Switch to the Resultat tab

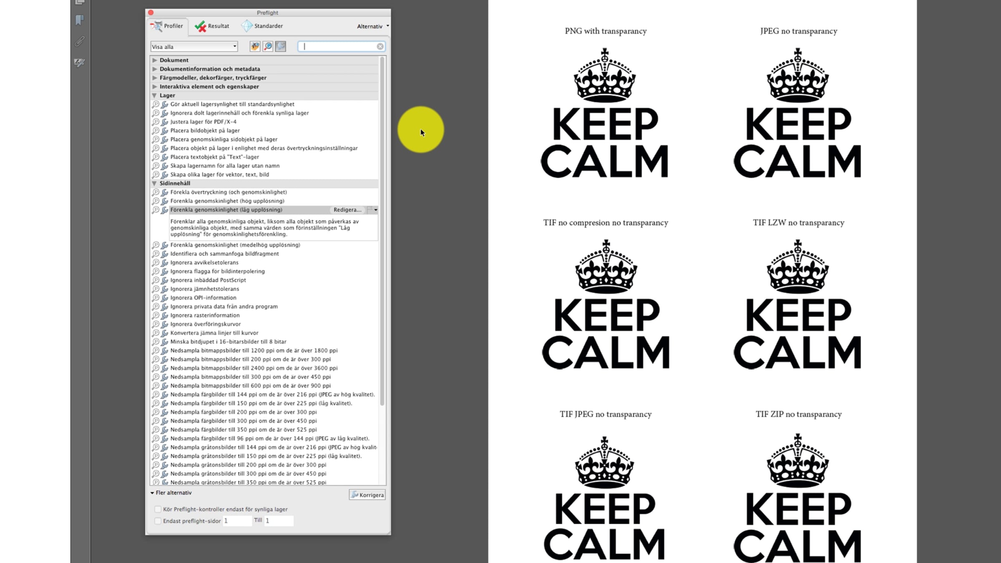coord(212,26)
